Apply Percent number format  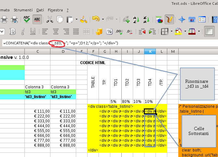pyautogui.click(x=109, y=31)
